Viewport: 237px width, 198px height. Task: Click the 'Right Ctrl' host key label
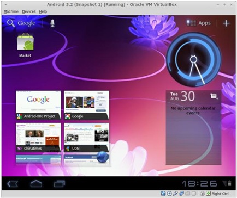(220, 194)
